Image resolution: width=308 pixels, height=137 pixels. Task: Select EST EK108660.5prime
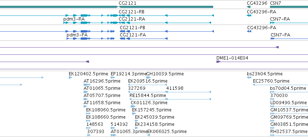106,117
